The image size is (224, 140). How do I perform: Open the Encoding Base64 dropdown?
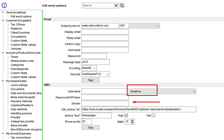[89, 68]
